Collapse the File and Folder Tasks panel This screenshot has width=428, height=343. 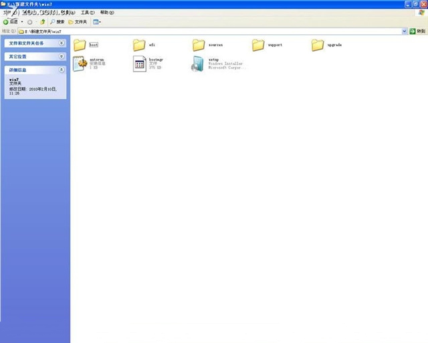point(62,43)
